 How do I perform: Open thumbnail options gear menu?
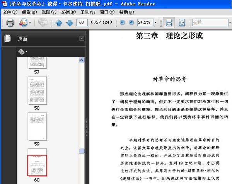tap(22, 51)
